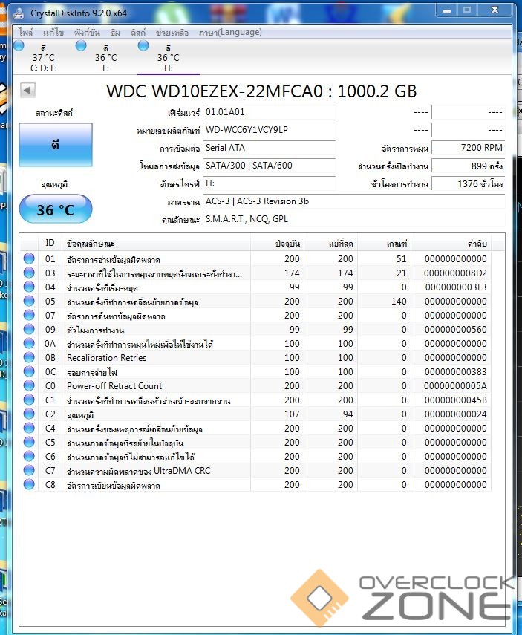
Task: Click the transfer mode field SATA/300 | SATA/600
Action: coord(270,166)
